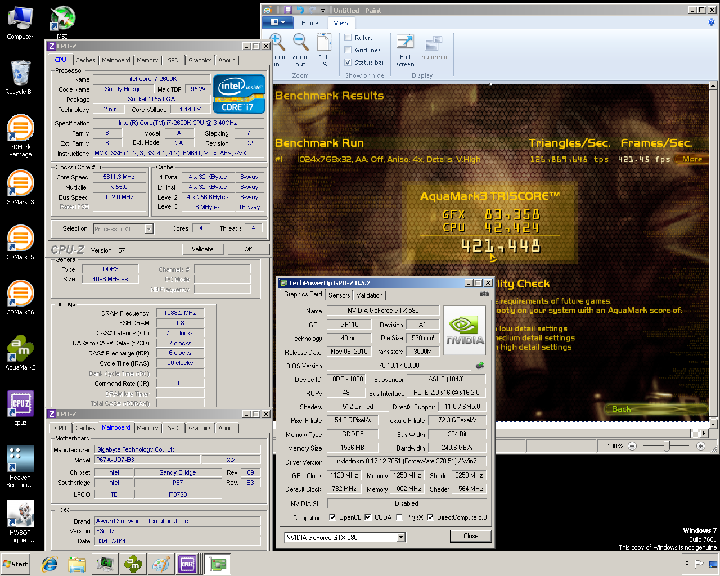Open Paint application menu dropdown

(278, 23)
